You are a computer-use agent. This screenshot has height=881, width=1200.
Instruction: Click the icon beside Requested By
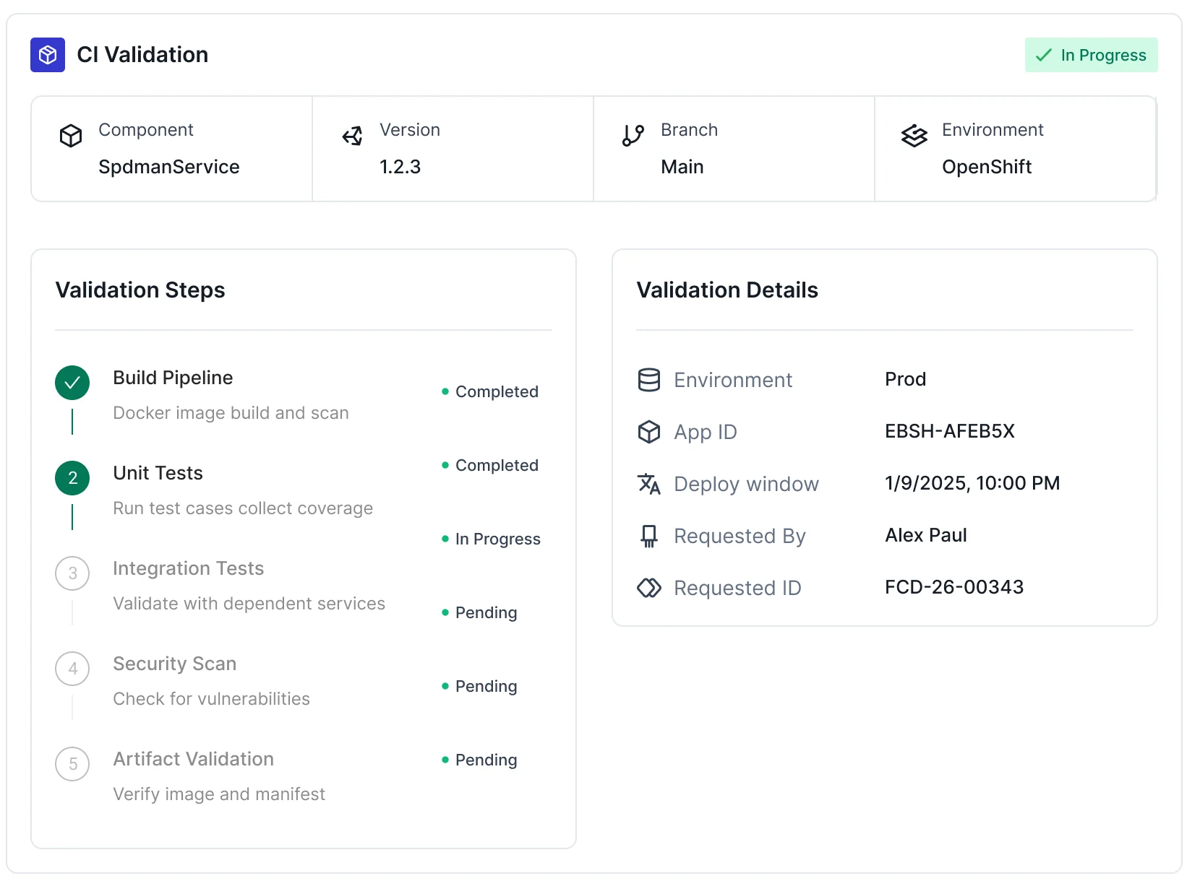tap(649, 536)
